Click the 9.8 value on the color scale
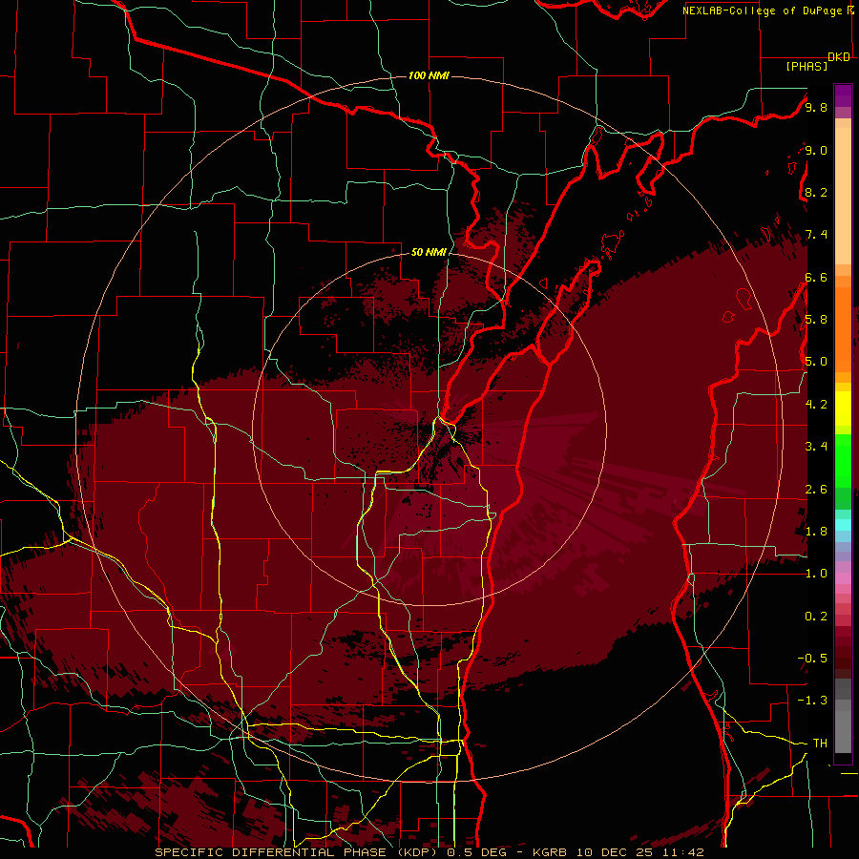Screen dimensions: 859x859 (x=816, y=107)
